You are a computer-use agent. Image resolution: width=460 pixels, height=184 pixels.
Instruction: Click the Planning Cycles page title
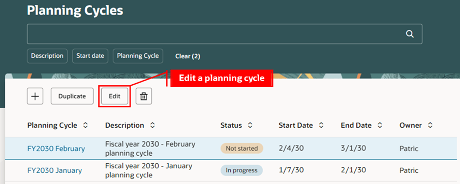pos(75,11)
